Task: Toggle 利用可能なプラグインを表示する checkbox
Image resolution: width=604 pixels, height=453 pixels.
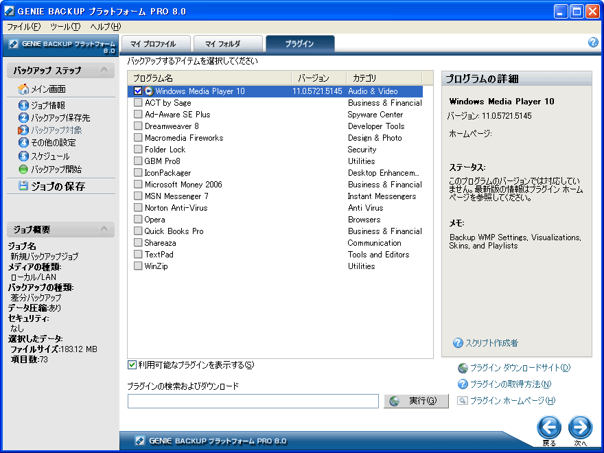Action: click(x=132, y=364)
